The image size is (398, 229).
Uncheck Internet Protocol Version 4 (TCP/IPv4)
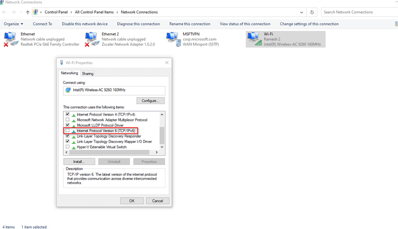click(x=67, y=114)
